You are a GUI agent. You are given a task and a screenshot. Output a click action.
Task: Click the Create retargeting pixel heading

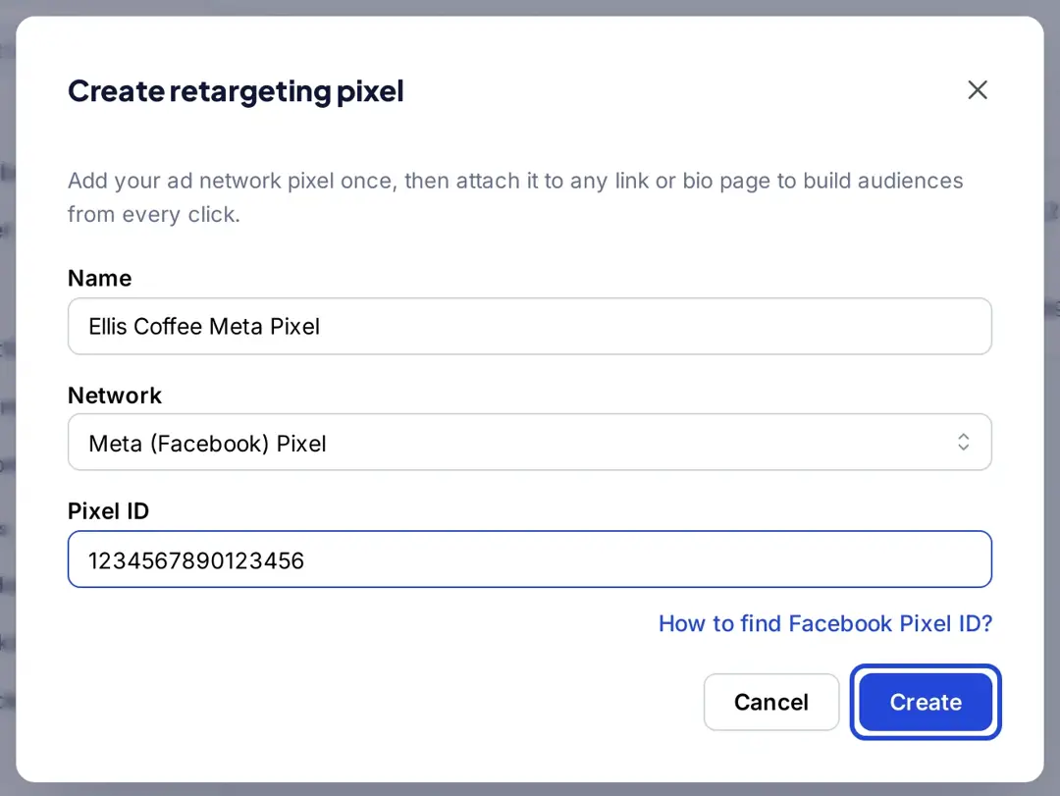236,91
